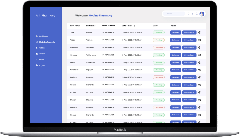The height and width of the screenshot is (137, 240).
Task: Click the Pending status badge for Wade Warren
Action: (158, 40)
